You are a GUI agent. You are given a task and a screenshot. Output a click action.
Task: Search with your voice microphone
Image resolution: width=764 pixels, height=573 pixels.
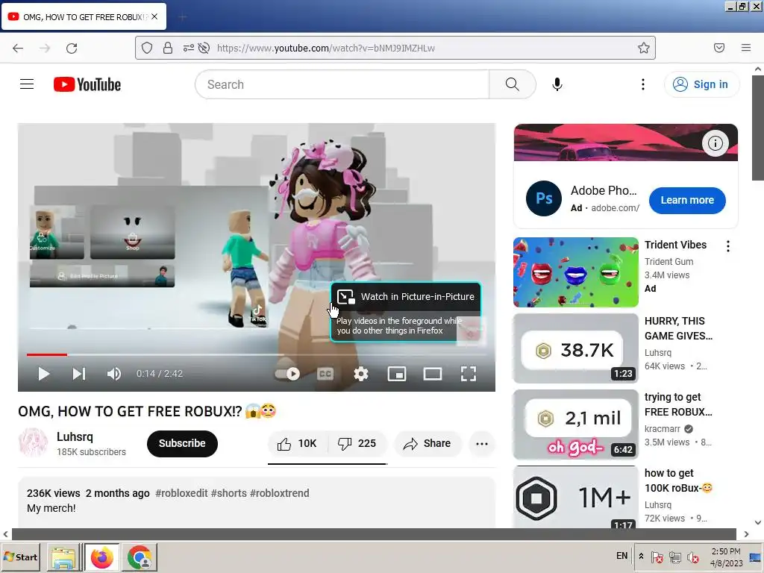click(x=557, y=84)
